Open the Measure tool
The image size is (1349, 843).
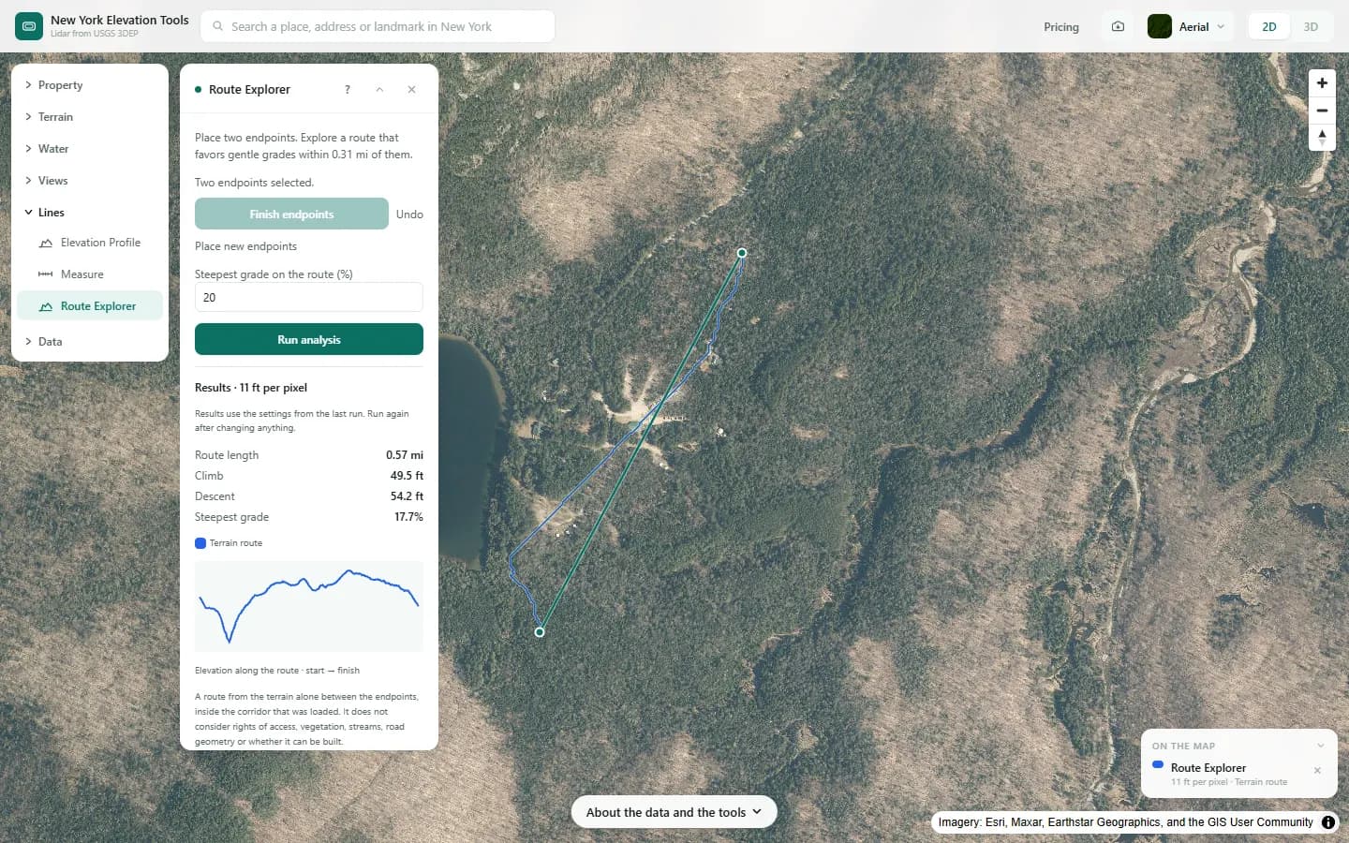(x=90, y=274)
